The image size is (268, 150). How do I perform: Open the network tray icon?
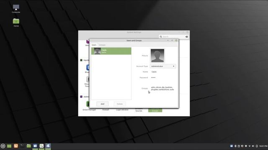[x=250, y=146]
